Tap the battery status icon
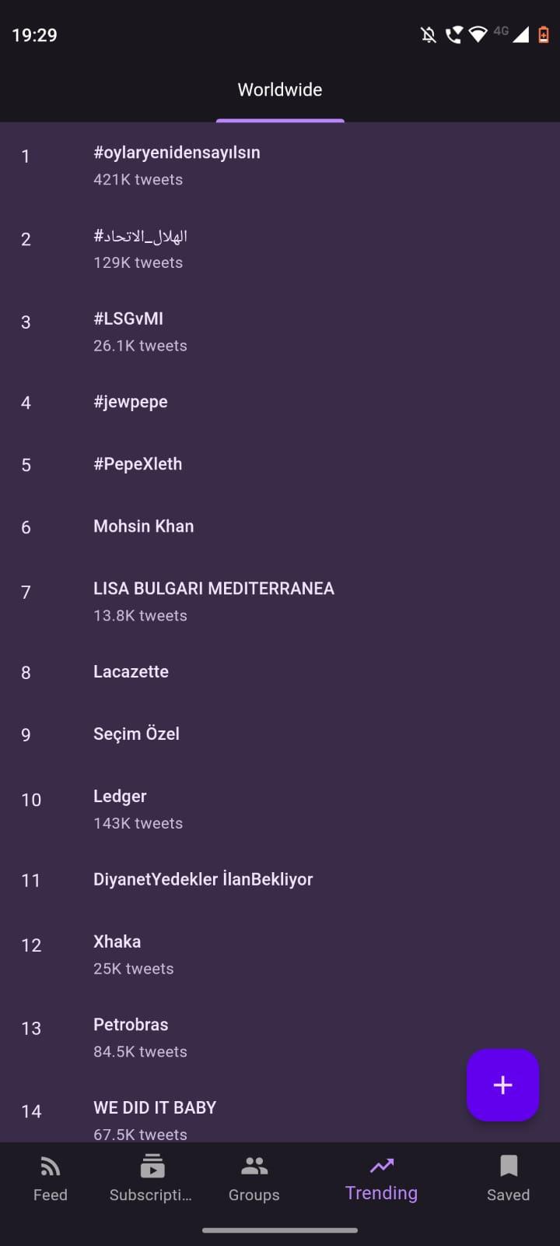Image resolution: width=560 pixels, height=1246 pixels. (x=544, y=34)
